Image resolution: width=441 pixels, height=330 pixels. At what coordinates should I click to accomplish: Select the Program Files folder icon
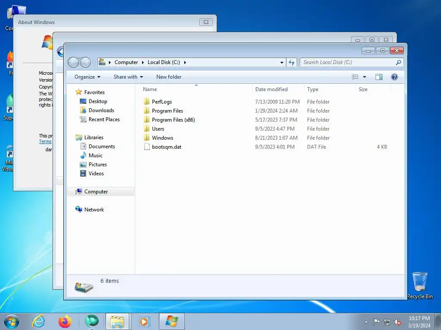pos(147,110)
